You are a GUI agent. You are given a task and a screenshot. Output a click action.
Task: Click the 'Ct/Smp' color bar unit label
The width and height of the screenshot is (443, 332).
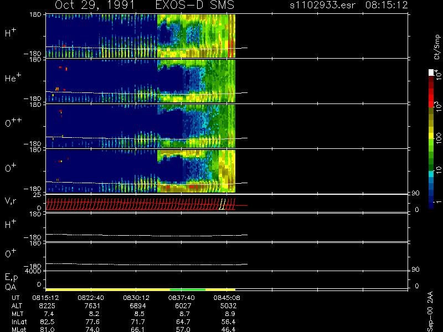point(437,47)
